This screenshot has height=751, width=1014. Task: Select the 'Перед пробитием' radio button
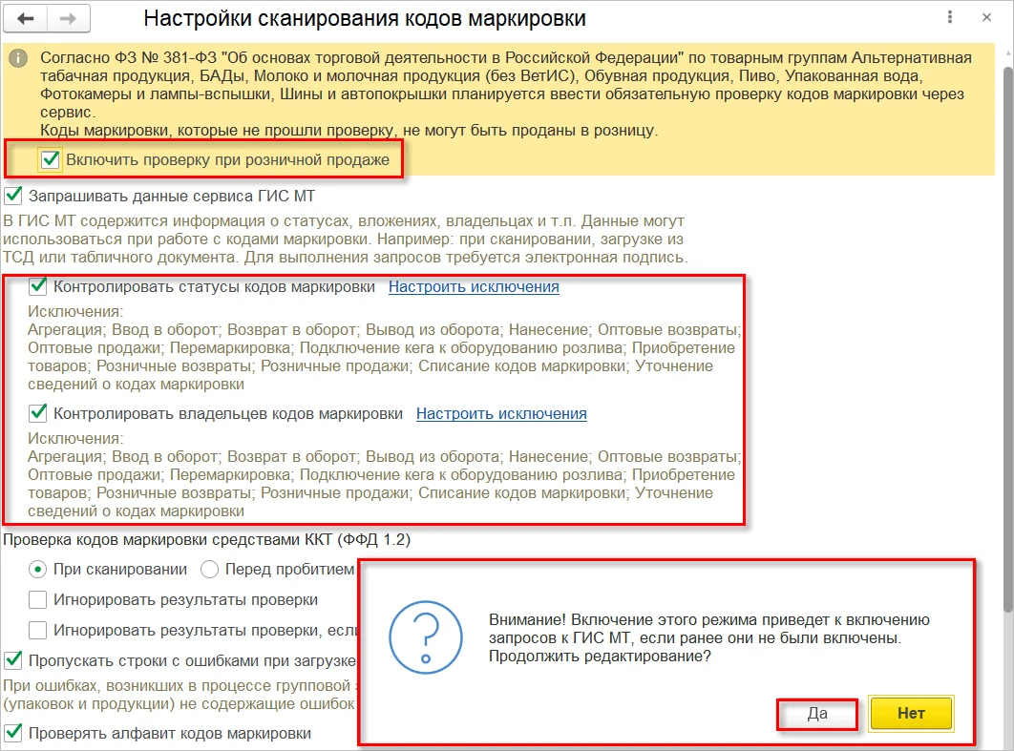(x=210, y=570)
